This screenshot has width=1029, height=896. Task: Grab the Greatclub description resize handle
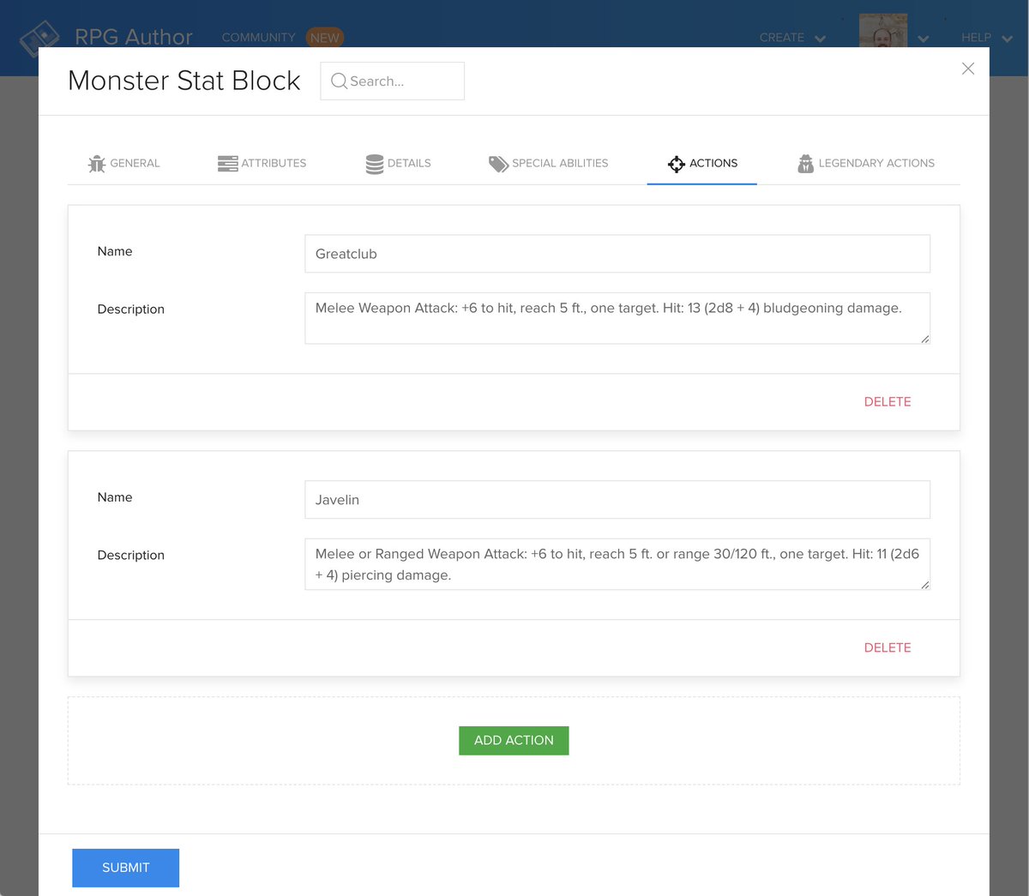(924, 339)
